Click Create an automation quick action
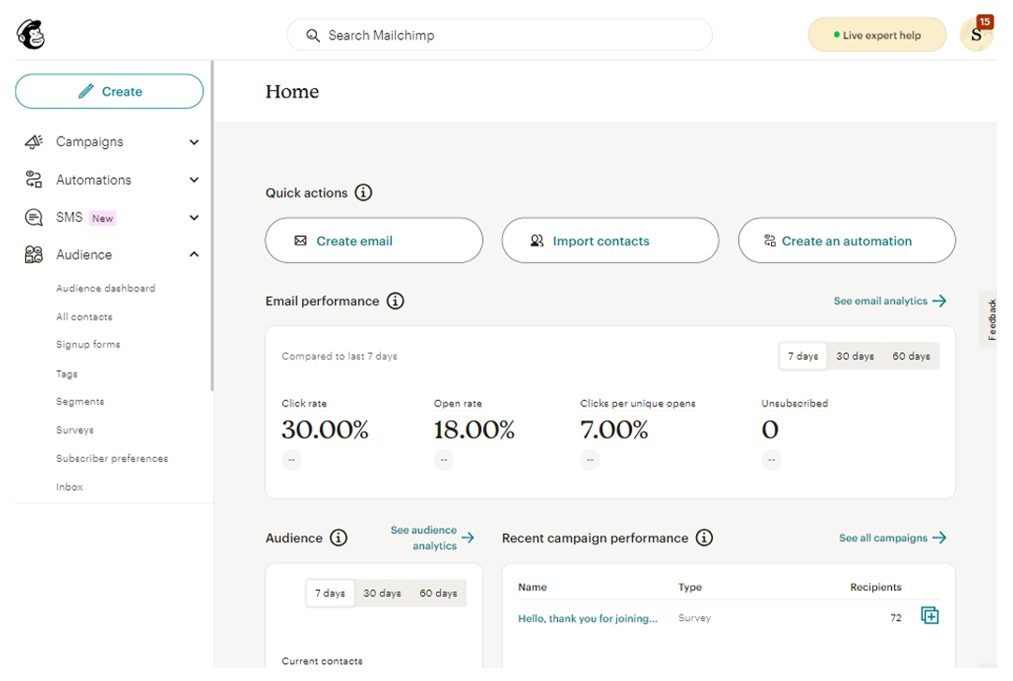The image size is (1013, 681). coord(846,240)
